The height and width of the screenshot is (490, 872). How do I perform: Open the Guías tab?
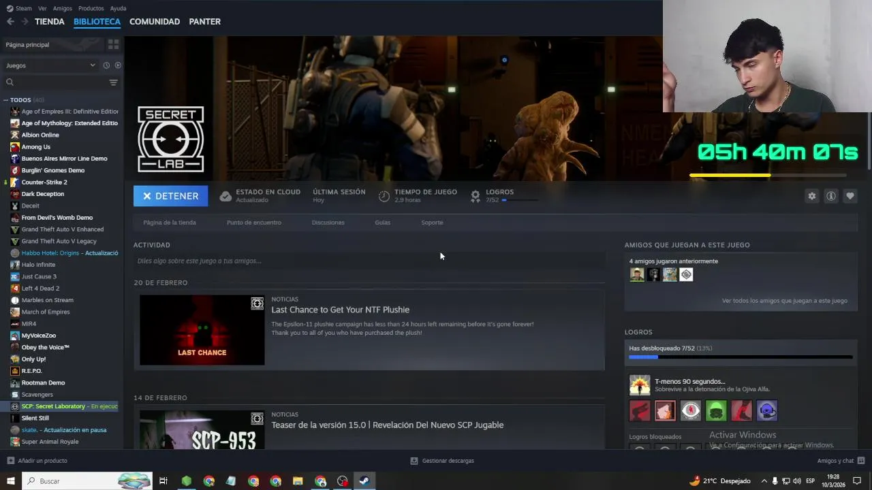[x=382, y=223]
